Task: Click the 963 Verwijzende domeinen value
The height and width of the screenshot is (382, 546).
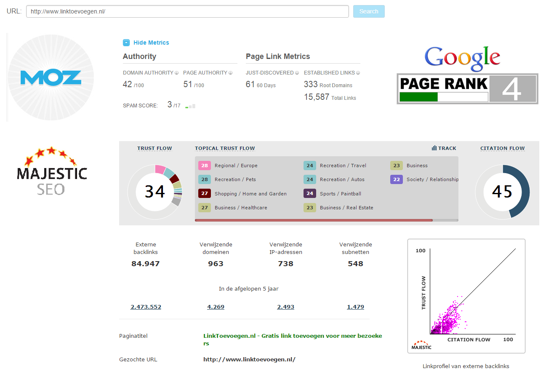Action: tap(216, 264)
